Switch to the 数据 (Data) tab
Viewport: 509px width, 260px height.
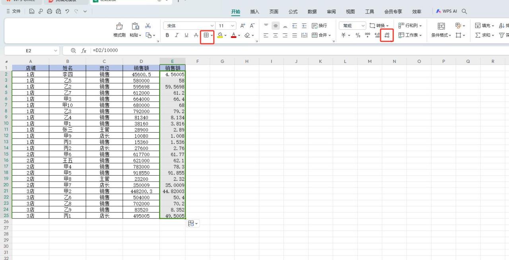tap(312, 12)
